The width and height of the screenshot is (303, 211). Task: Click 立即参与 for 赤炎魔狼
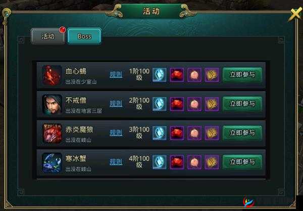242,133
